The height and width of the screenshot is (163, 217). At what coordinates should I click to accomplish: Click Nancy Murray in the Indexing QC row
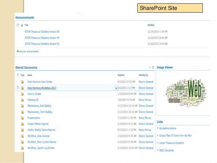(x=145, y=100)
